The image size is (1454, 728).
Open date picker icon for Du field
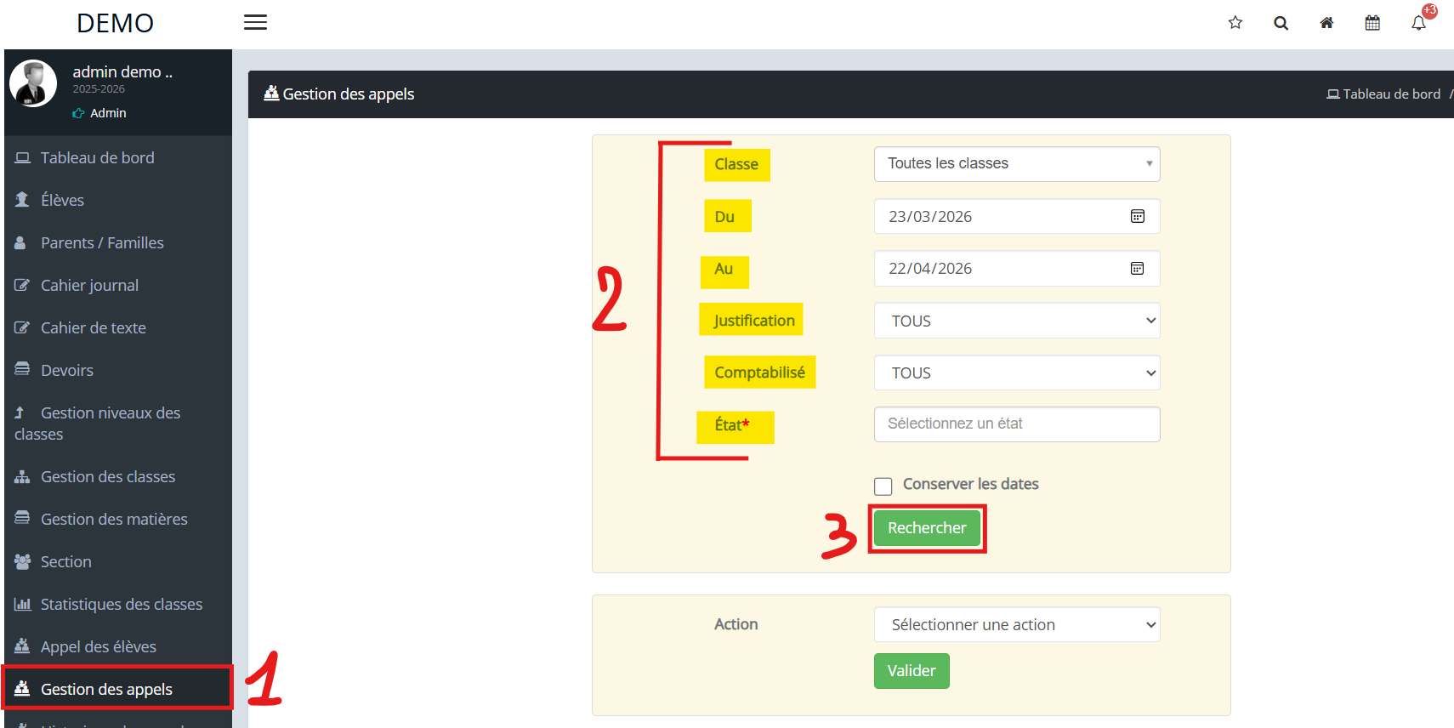(1137, 216)
